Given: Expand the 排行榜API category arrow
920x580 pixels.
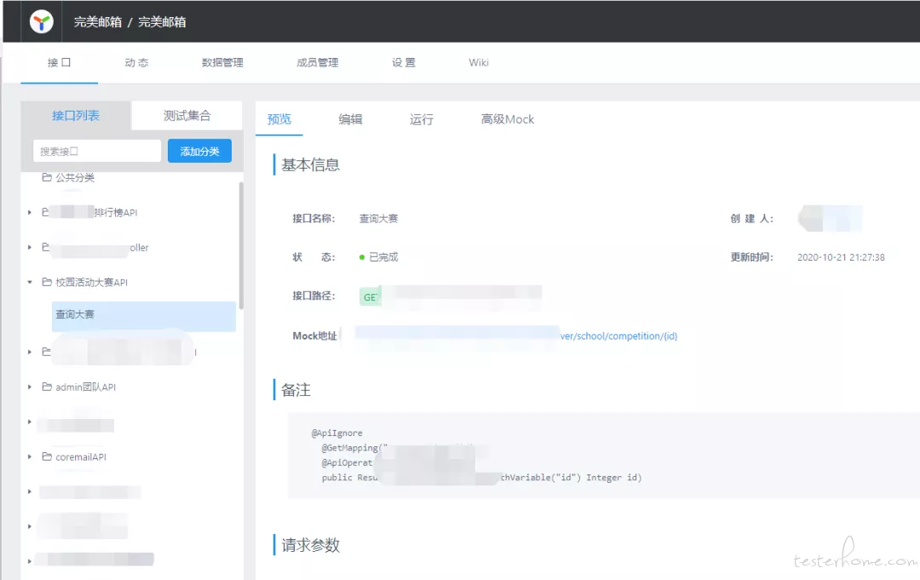Looking at the screenshot, I should click(29, 212).
